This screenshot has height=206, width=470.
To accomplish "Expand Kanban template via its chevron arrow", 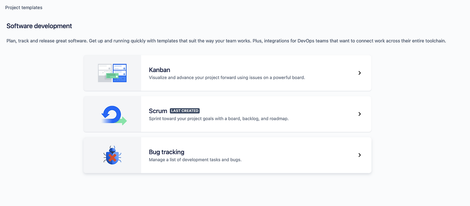I will (359, 73).
